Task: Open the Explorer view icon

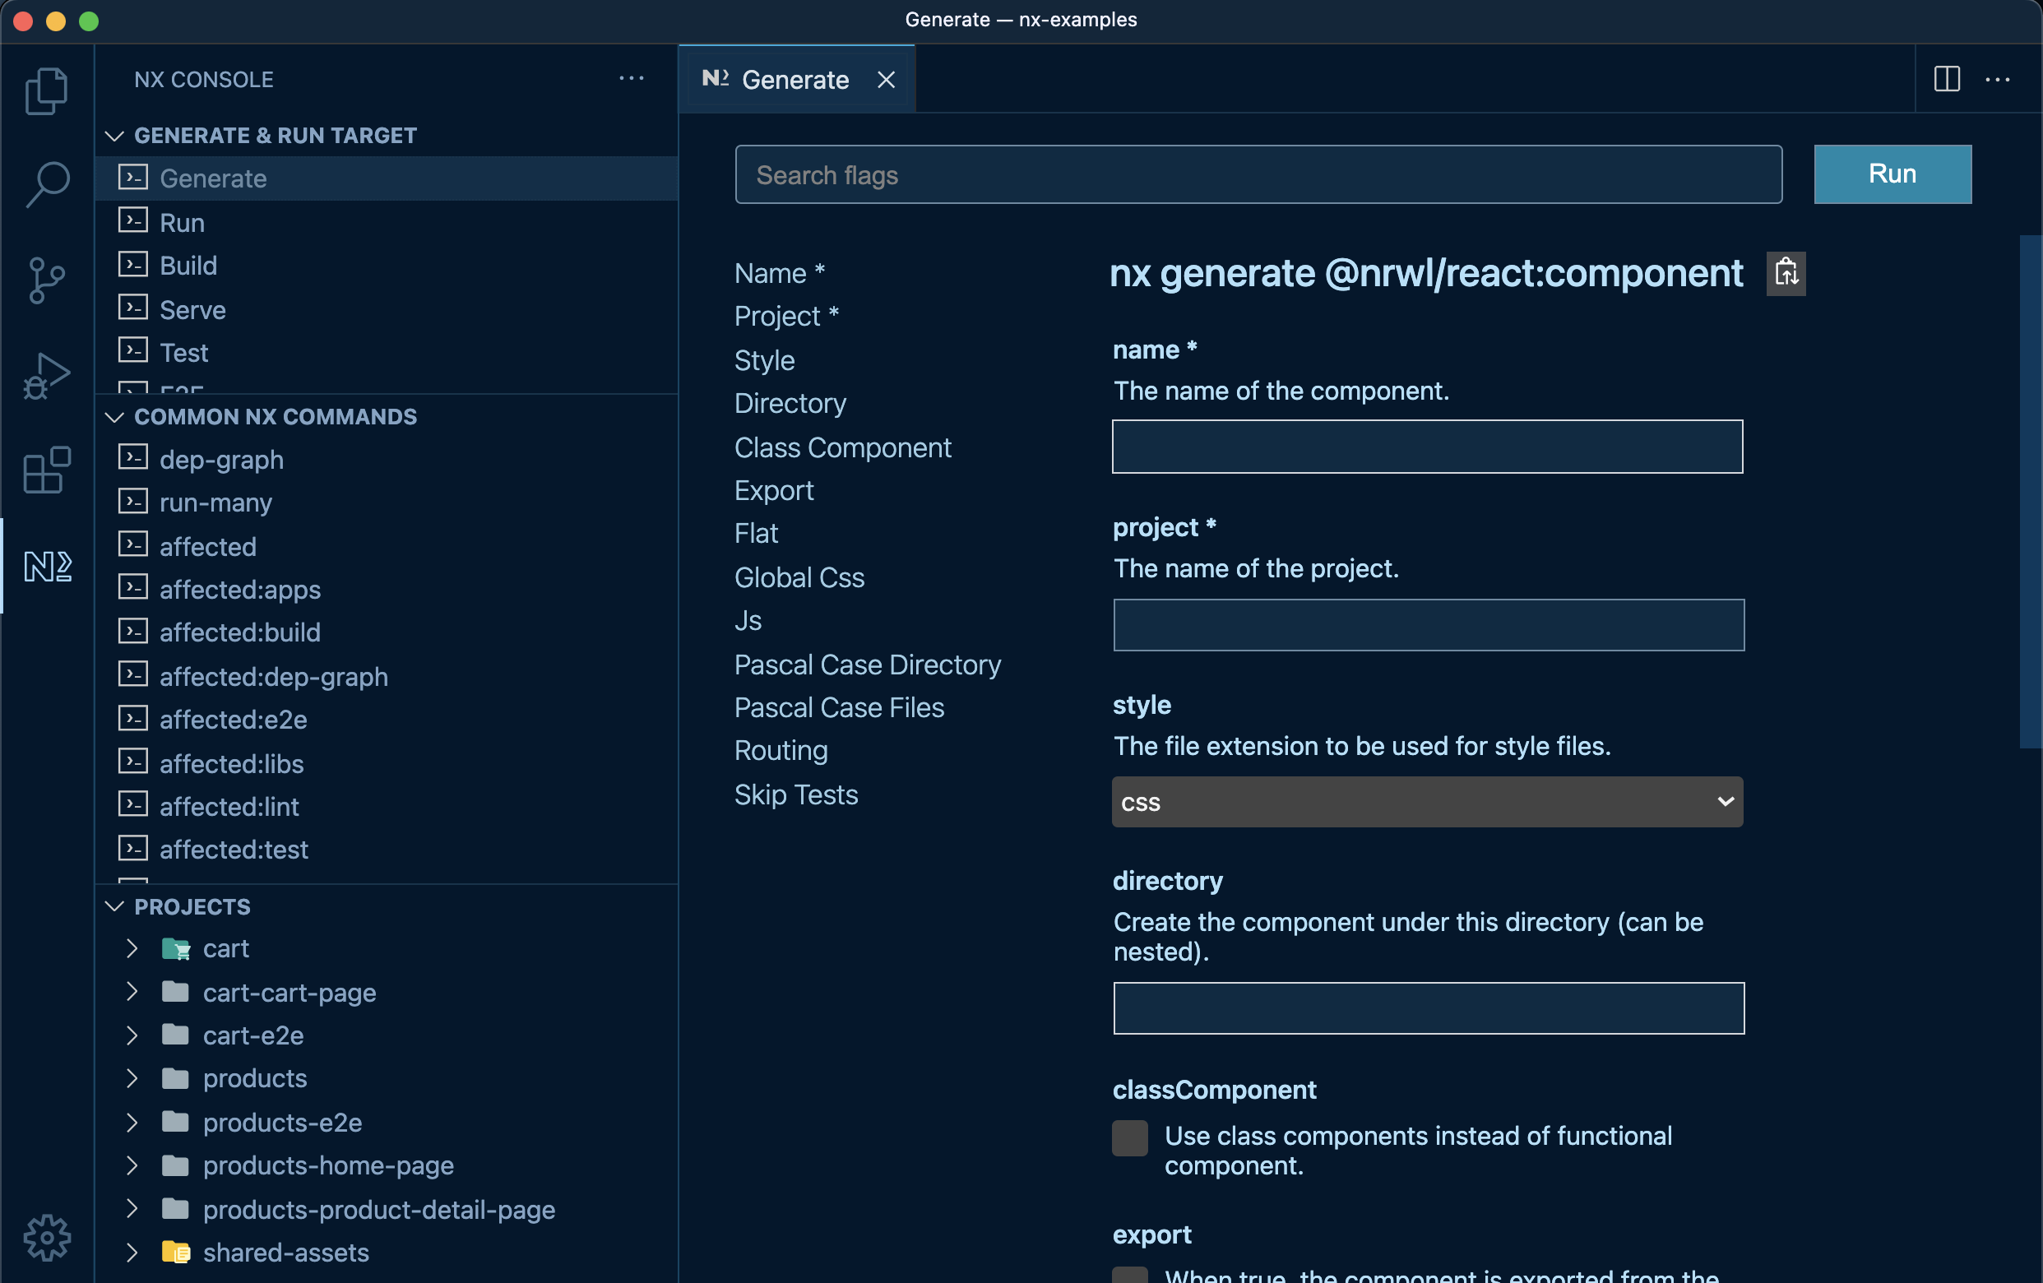Action: click(x=47, y=90)
